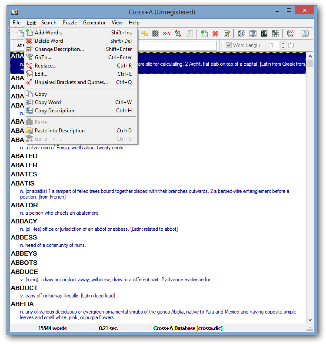The height and width of the screenshot is (344, 326).
Task: Select the word ABDUCT in the list
Action: (x=24, y=288)
